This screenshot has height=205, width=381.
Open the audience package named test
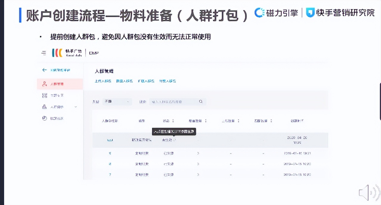110,140
